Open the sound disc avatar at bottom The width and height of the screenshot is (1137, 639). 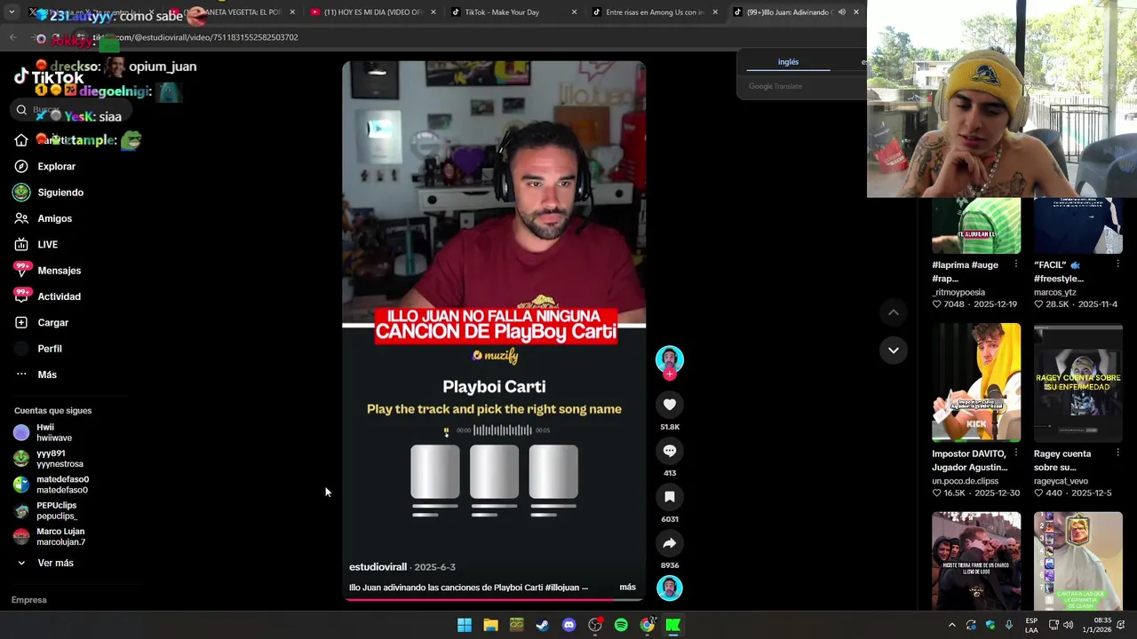click(670, 588)
